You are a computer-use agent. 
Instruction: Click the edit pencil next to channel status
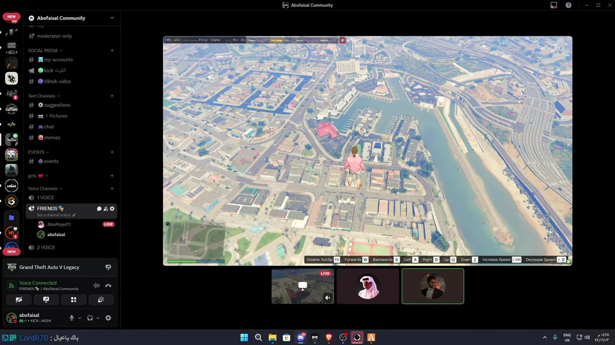point(74,215)
